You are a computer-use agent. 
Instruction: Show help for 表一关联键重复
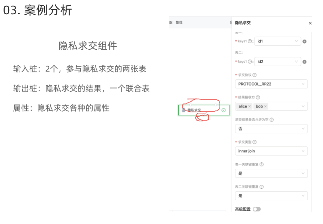(x=261, y=164)
